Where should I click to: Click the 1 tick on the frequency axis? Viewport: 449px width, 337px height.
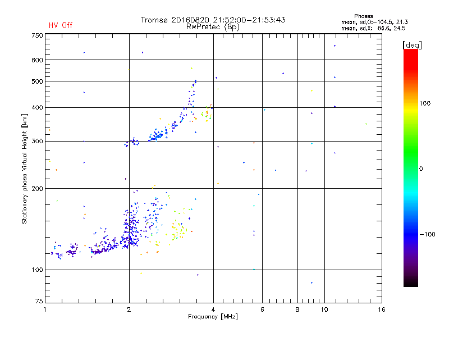click(x=45, y=309)
